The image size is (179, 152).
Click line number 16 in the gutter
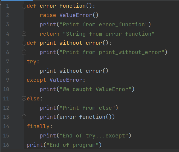[x=6, y=145]
